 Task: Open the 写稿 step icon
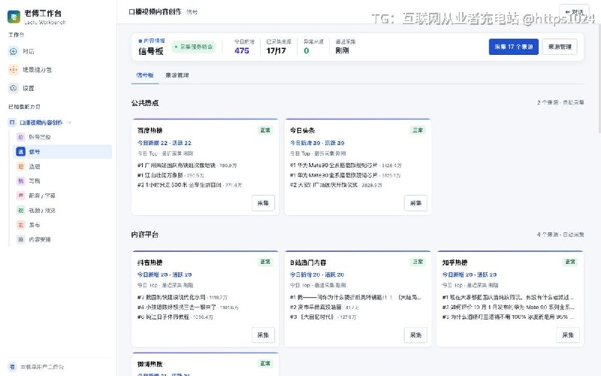(21, 180)
